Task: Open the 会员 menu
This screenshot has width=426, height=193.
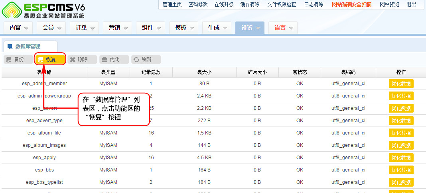Action: [51, 27]
